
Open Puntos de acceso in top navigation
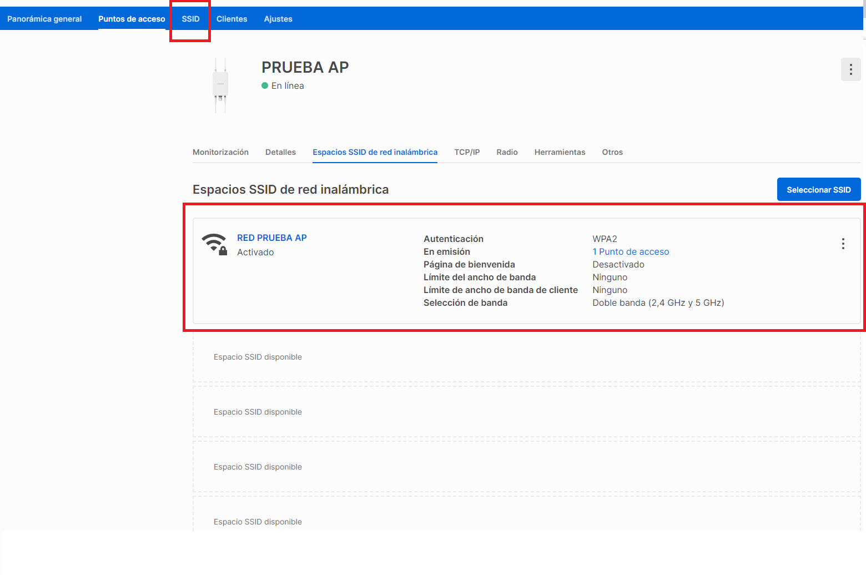[x=132, y=19]
